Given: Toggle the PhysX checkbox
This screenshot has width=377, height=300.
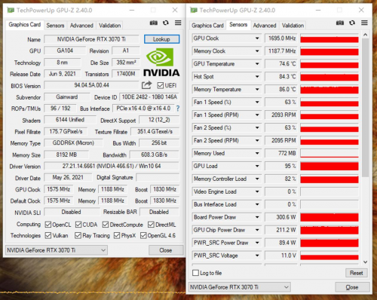Looking at the screenshot, I should click(117, 235).
